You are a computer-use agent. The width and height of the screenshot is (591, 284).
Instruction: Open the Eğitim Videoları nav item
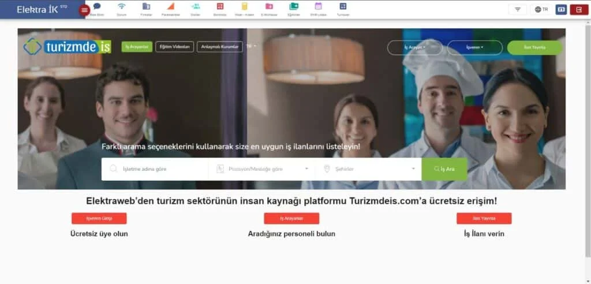(174, 47)
